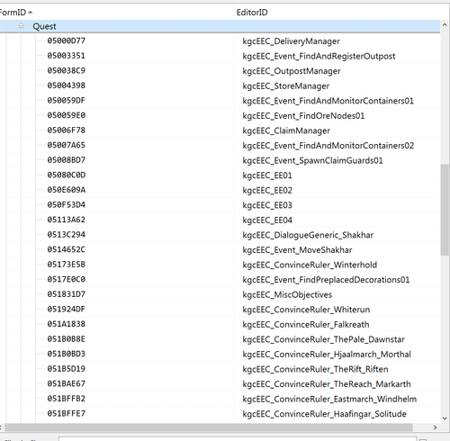Click kgcEEC_ConvinceRuler_Winterhold editor ID

tap(310, 265)
